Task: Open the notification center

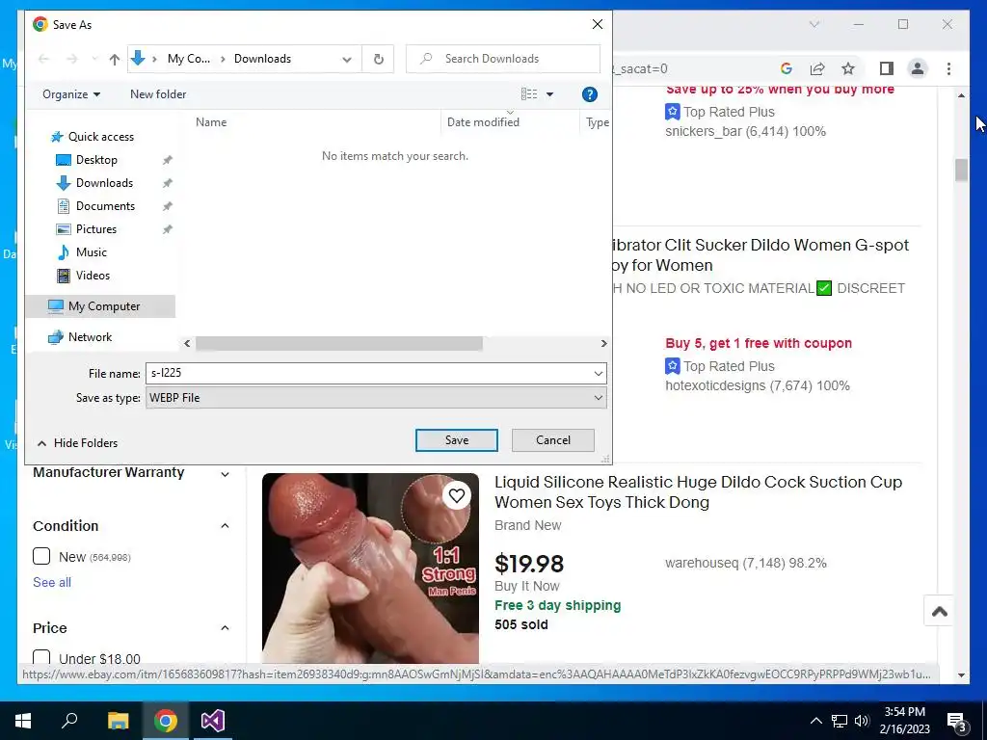Action: click(957, 722)
